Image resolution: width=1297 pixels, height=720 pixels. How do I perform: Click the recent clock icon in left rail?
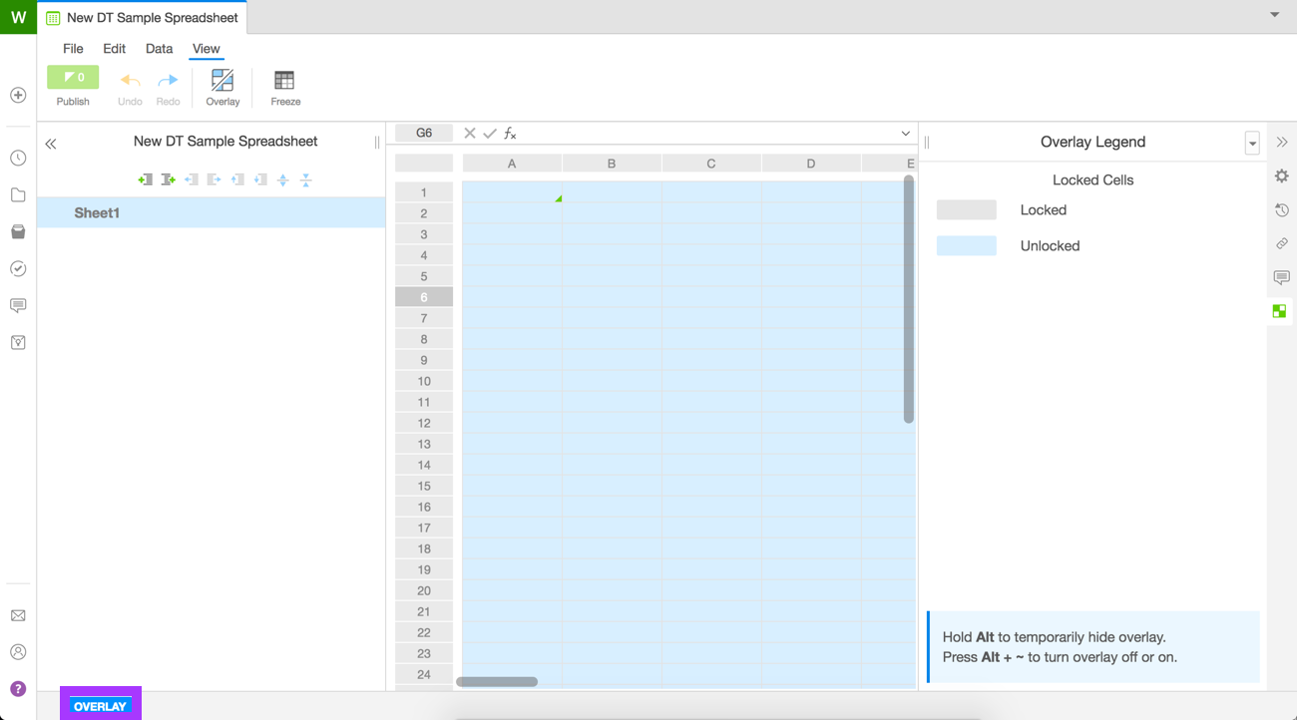click(18, 159)
